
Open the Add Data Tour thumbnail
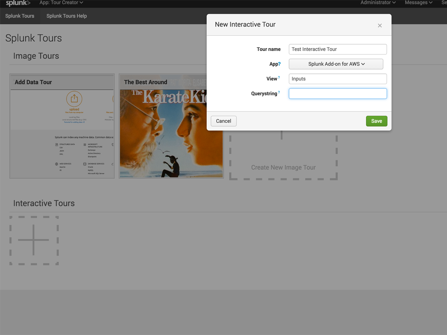62,126
